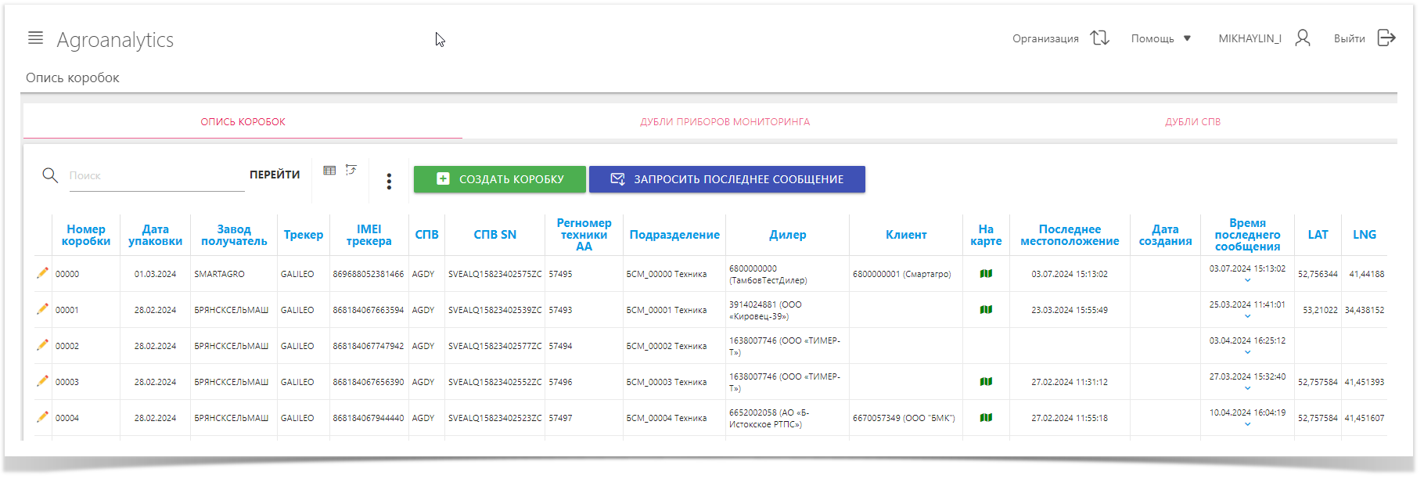Click the Создать коробку button
The height and width of the screenshot is (479, 1424).
[x=499, y=179]
